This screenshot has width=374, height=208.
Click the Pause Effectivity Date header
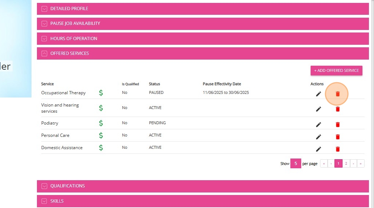[222, 84]
